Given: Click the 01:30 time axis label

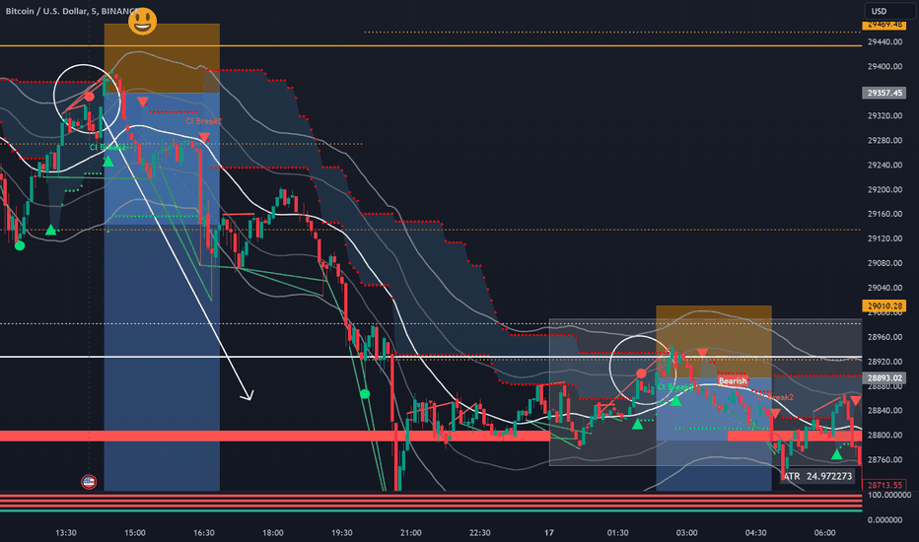Looking at the screenshot, I should click(x=617, y=532).
